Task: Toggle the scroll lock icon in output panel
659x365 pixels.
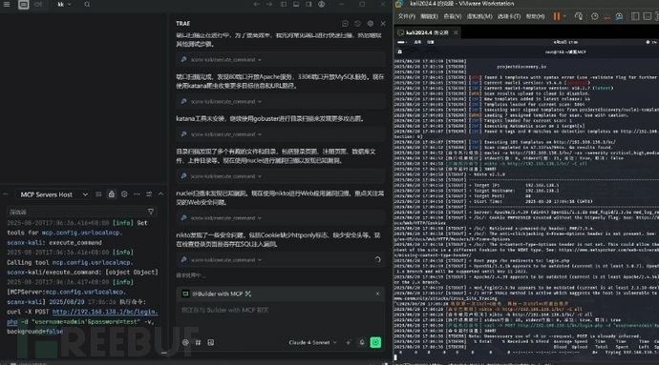Action: 112,194
